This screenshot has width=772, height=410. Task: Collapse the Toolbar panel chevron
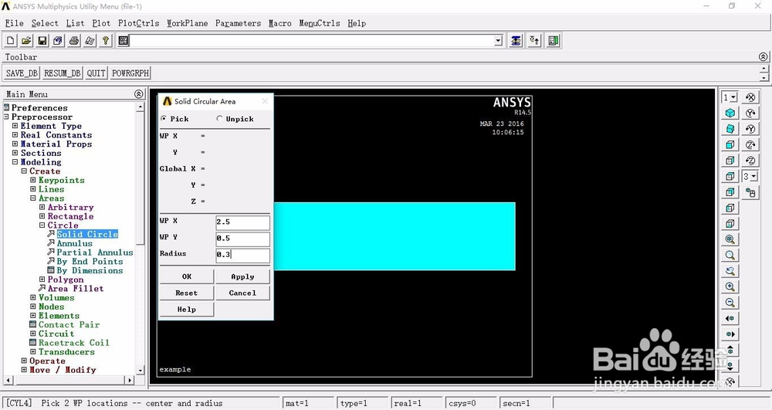click(763, 56)
